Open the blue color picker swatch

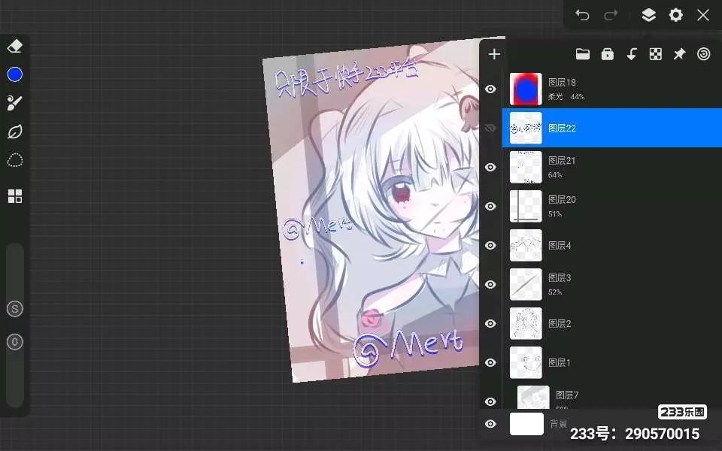(15, 74)
